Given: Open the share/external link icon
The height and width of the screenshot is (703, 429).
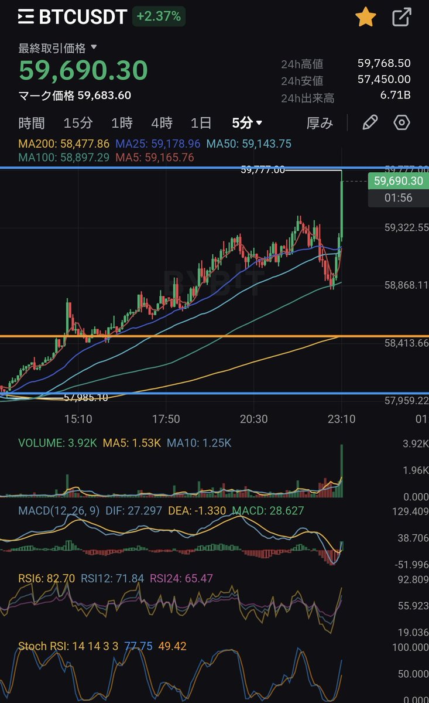Looking at the screenshot, I should click(x=401, y=18).
